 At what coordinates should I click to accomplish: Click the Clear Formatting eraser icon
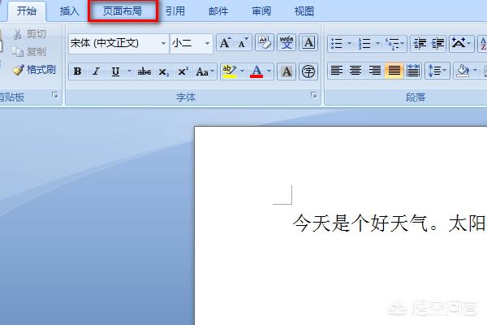(265, 42)
